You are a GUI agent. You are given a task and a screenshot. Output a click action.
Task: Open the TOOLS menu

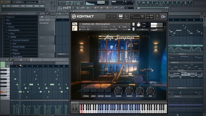coord(36,6)
